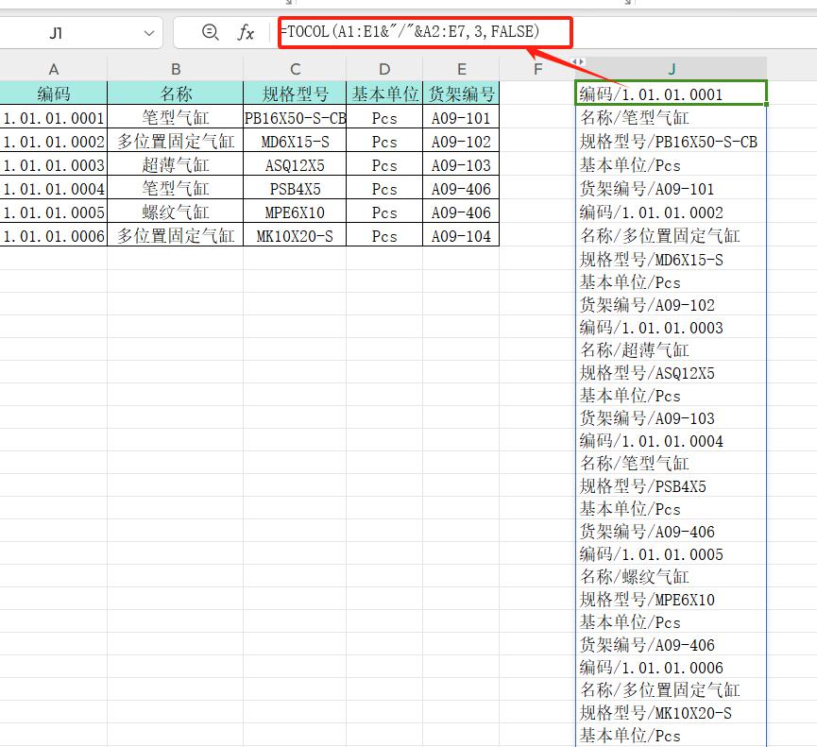Image resolution: width=817 pixels, height=747 pixels.
Task: Click the hidden columns expand marker near J
Action: [577, 61]
